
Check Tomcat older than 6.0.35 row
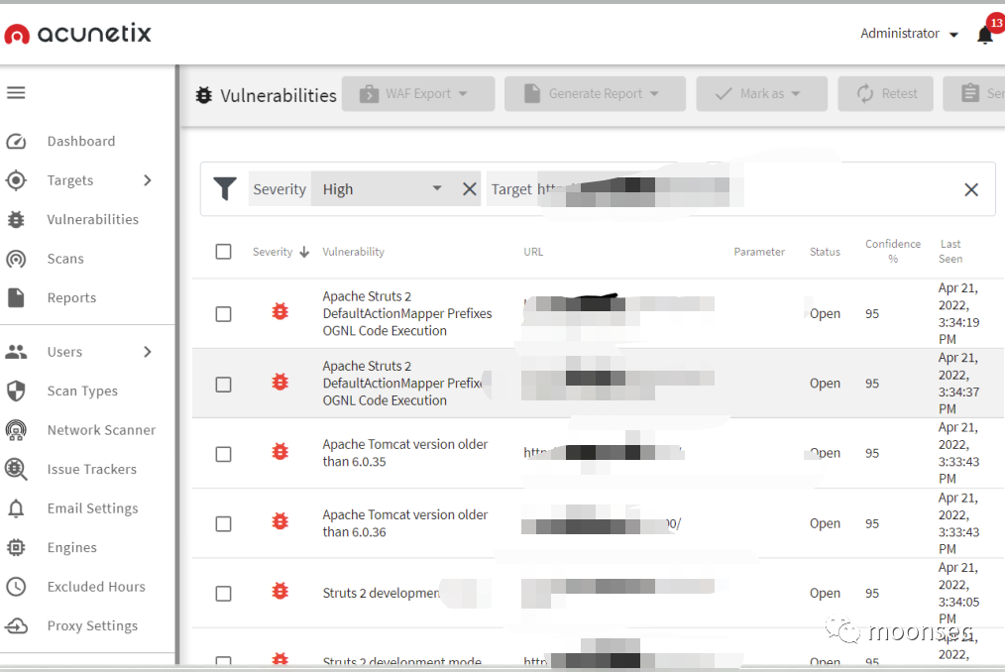coord(224,455)
